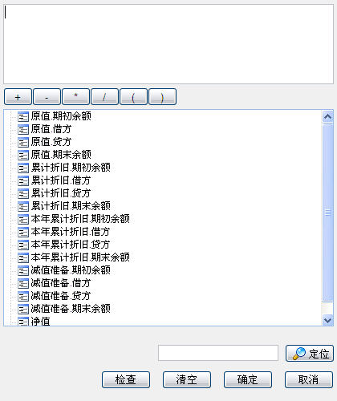The height and width of the screenshot is (401, 337).
Task: Focus the search field next to 定位
Action: 218,353
